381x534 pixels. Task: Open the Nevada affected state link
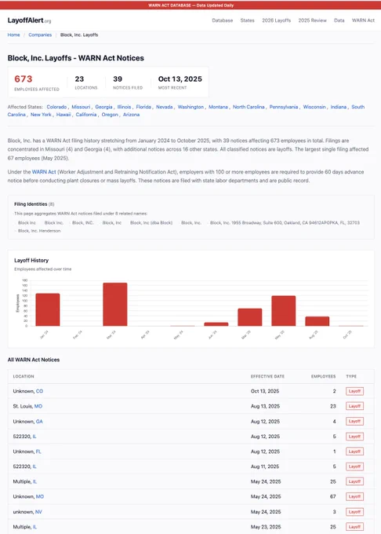(x=165, y=107)
